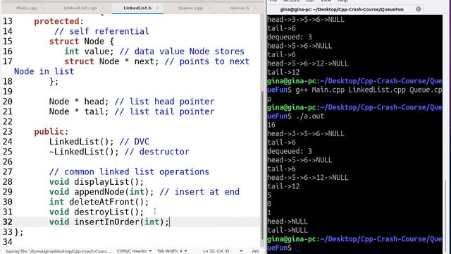Click the '// DVC' comment on line 24

click(135, 142)
